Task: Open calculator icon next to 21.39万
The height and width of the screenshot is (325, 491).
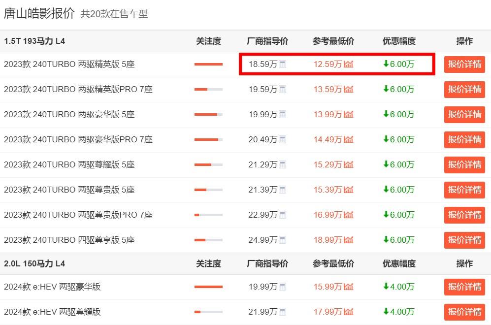Action: pyautogui.click(x=283, y=190)
